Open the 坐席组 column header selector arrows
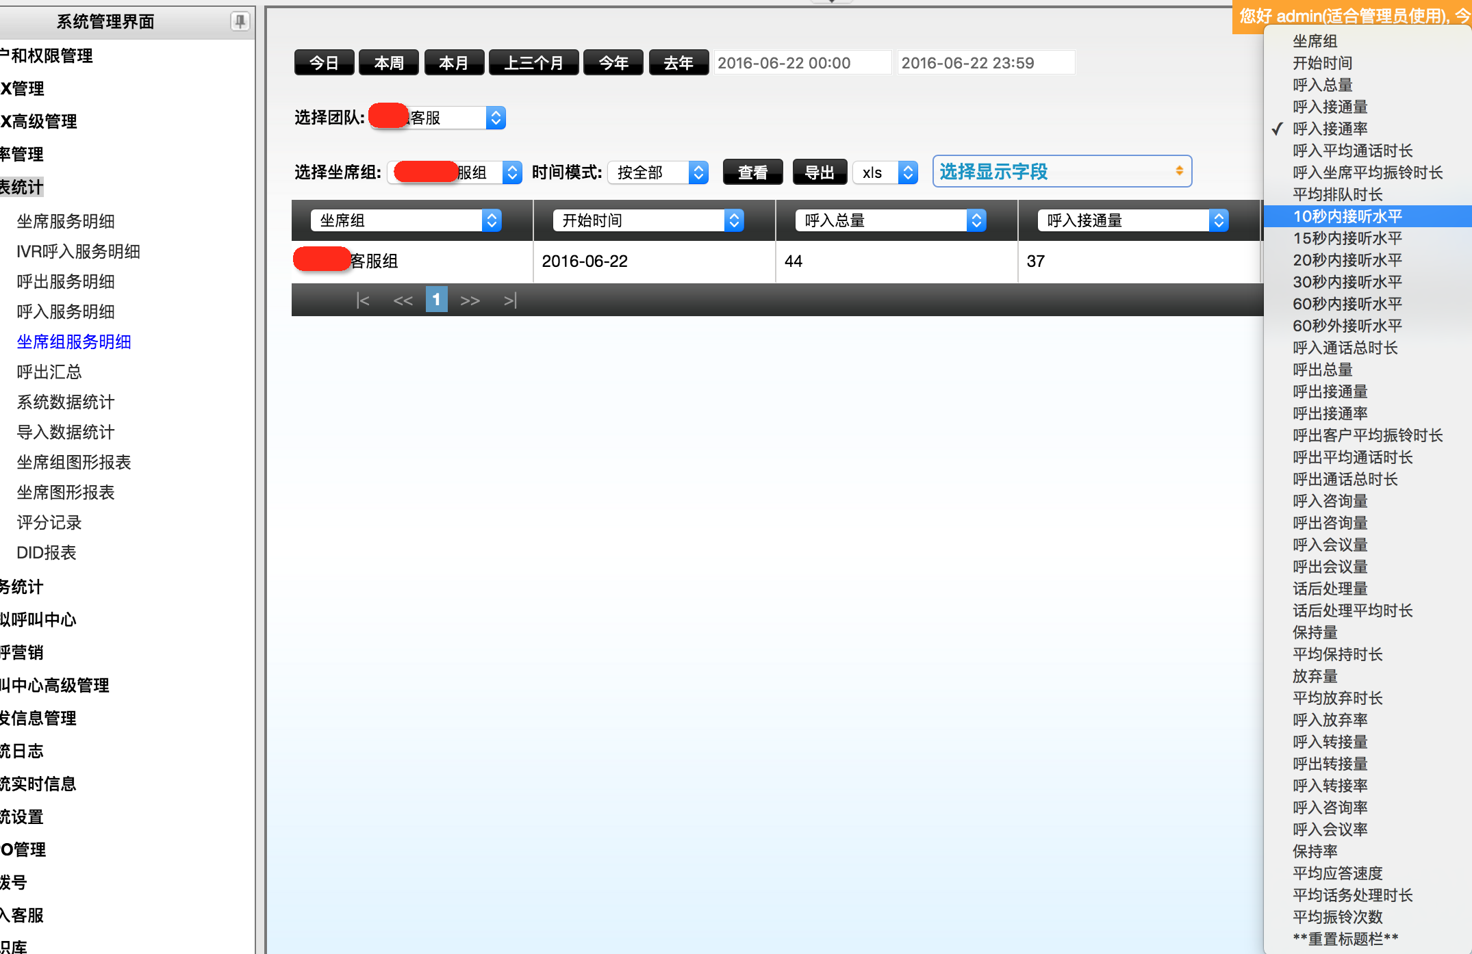 tap(492, 220)
